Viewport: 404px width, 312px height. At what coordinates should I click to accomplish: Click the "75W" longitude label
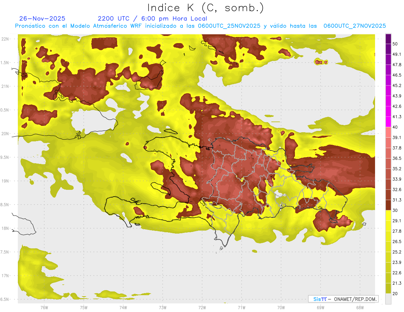pyautogui.click(x=84, y=308)
